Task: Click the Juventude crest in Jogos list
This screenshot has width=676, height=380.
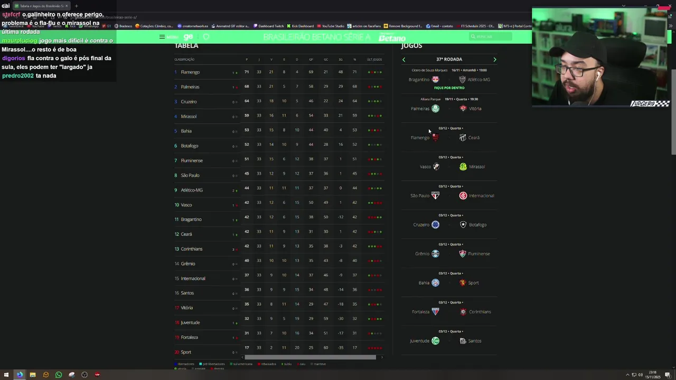Action: [435, 341]
